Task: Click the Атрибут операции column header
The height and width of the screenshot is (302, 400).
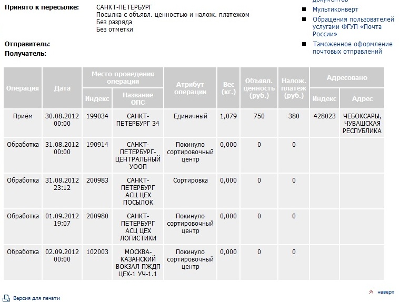Action: 191,88
